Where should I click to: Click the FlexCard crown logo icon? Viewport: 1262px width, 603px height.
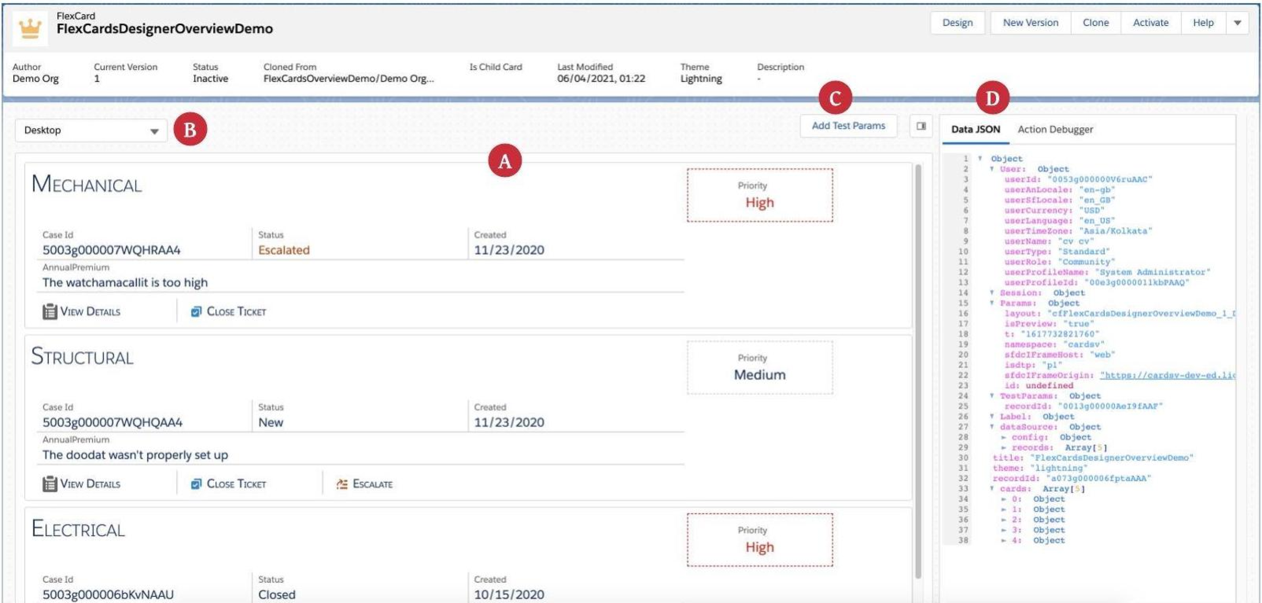(x=30, y=28)
